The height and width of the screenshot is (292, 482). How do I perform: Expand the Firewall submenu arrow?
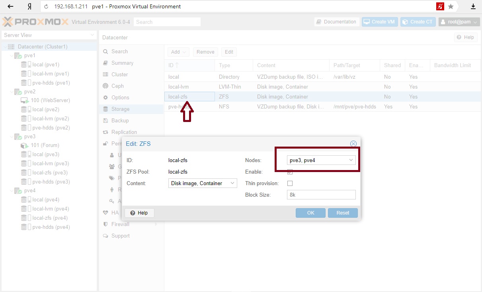coord(156,224)
